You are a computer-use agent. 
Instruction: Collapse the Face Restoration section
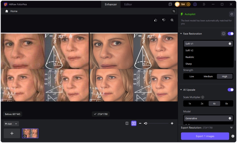181,34
